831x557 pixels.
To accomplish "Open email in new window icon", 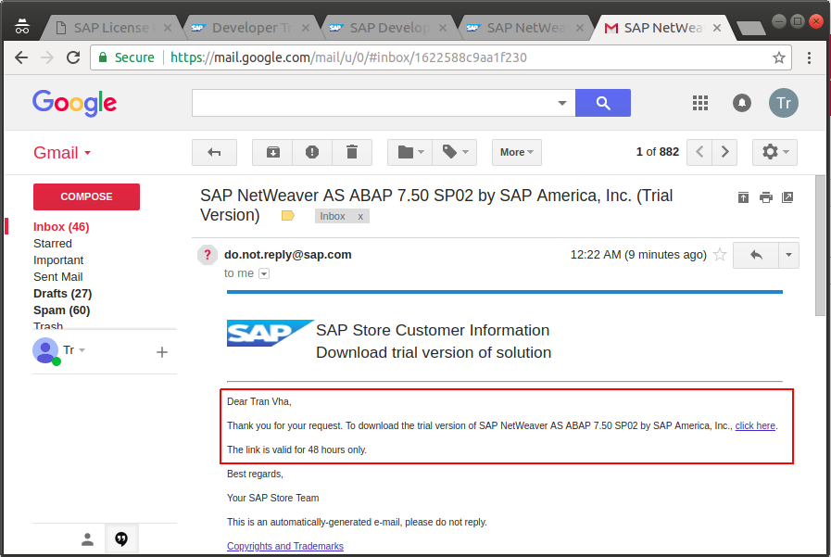I will [x=787, y=197].
